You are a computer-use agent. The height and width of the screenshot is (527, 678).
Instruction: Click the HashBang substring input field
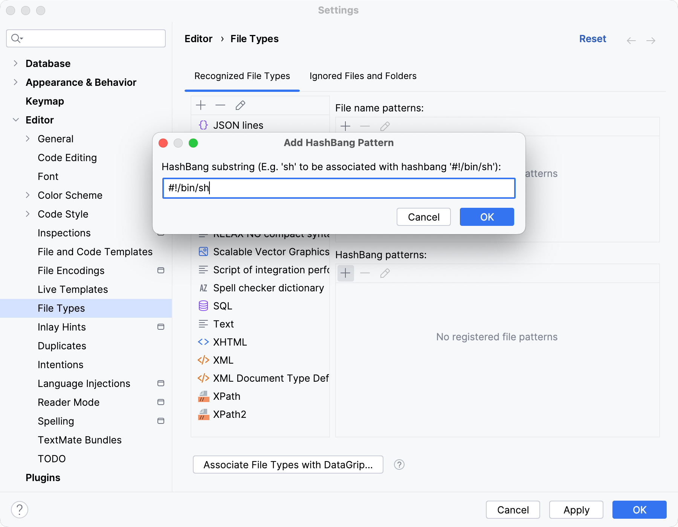pyautogui.click(x=339, y=188)
